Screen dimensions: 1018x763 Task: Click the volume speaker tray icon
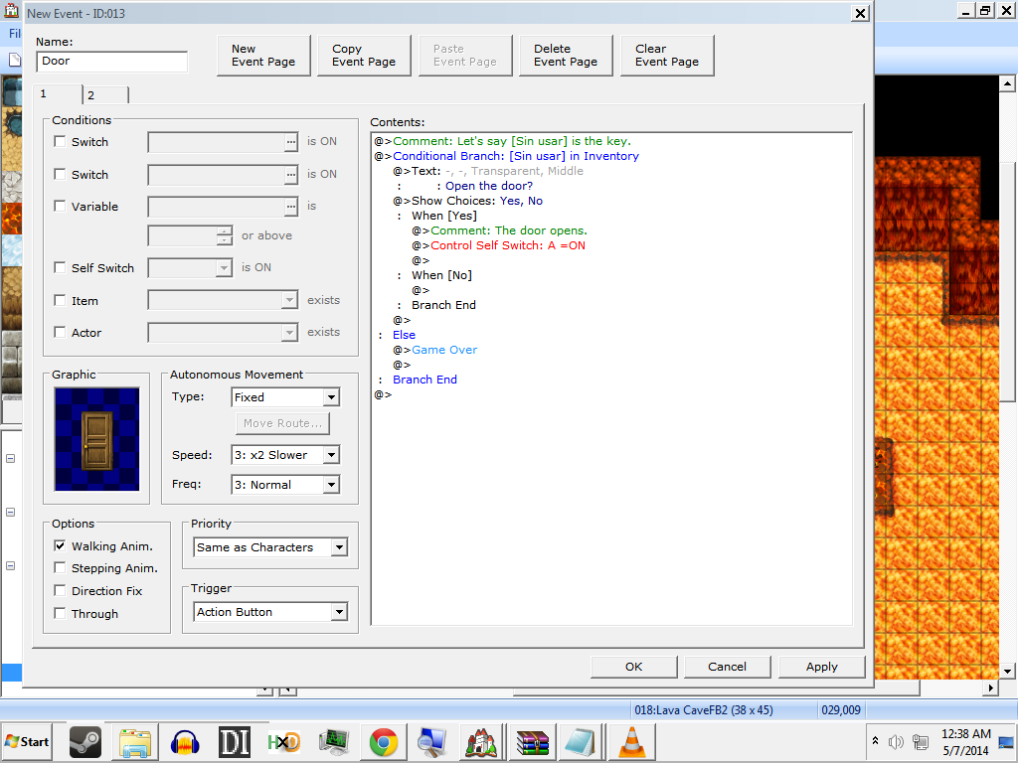pyautogui.click(x=896, y=741)
